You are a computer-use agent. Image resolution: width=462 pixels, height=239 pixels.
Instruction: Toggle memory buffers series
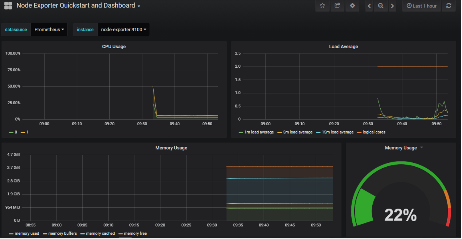point(60,233)
